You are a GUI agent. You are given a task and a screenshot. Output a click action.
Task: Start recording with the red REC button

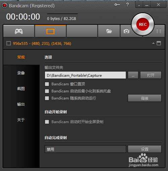coord(143,24)
